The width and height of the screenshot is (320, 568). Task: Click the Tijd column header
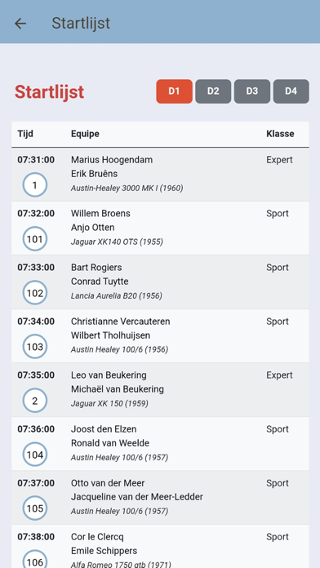click(x=25, y=134)
